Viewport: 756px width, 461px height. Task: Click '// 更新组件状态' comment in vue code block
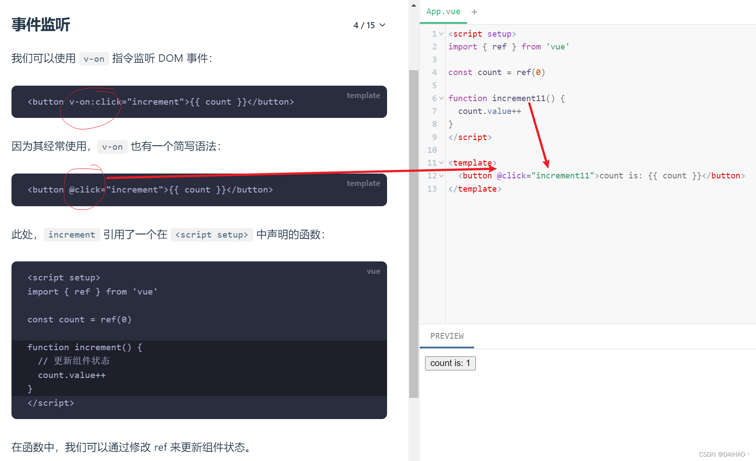point(74,361)
